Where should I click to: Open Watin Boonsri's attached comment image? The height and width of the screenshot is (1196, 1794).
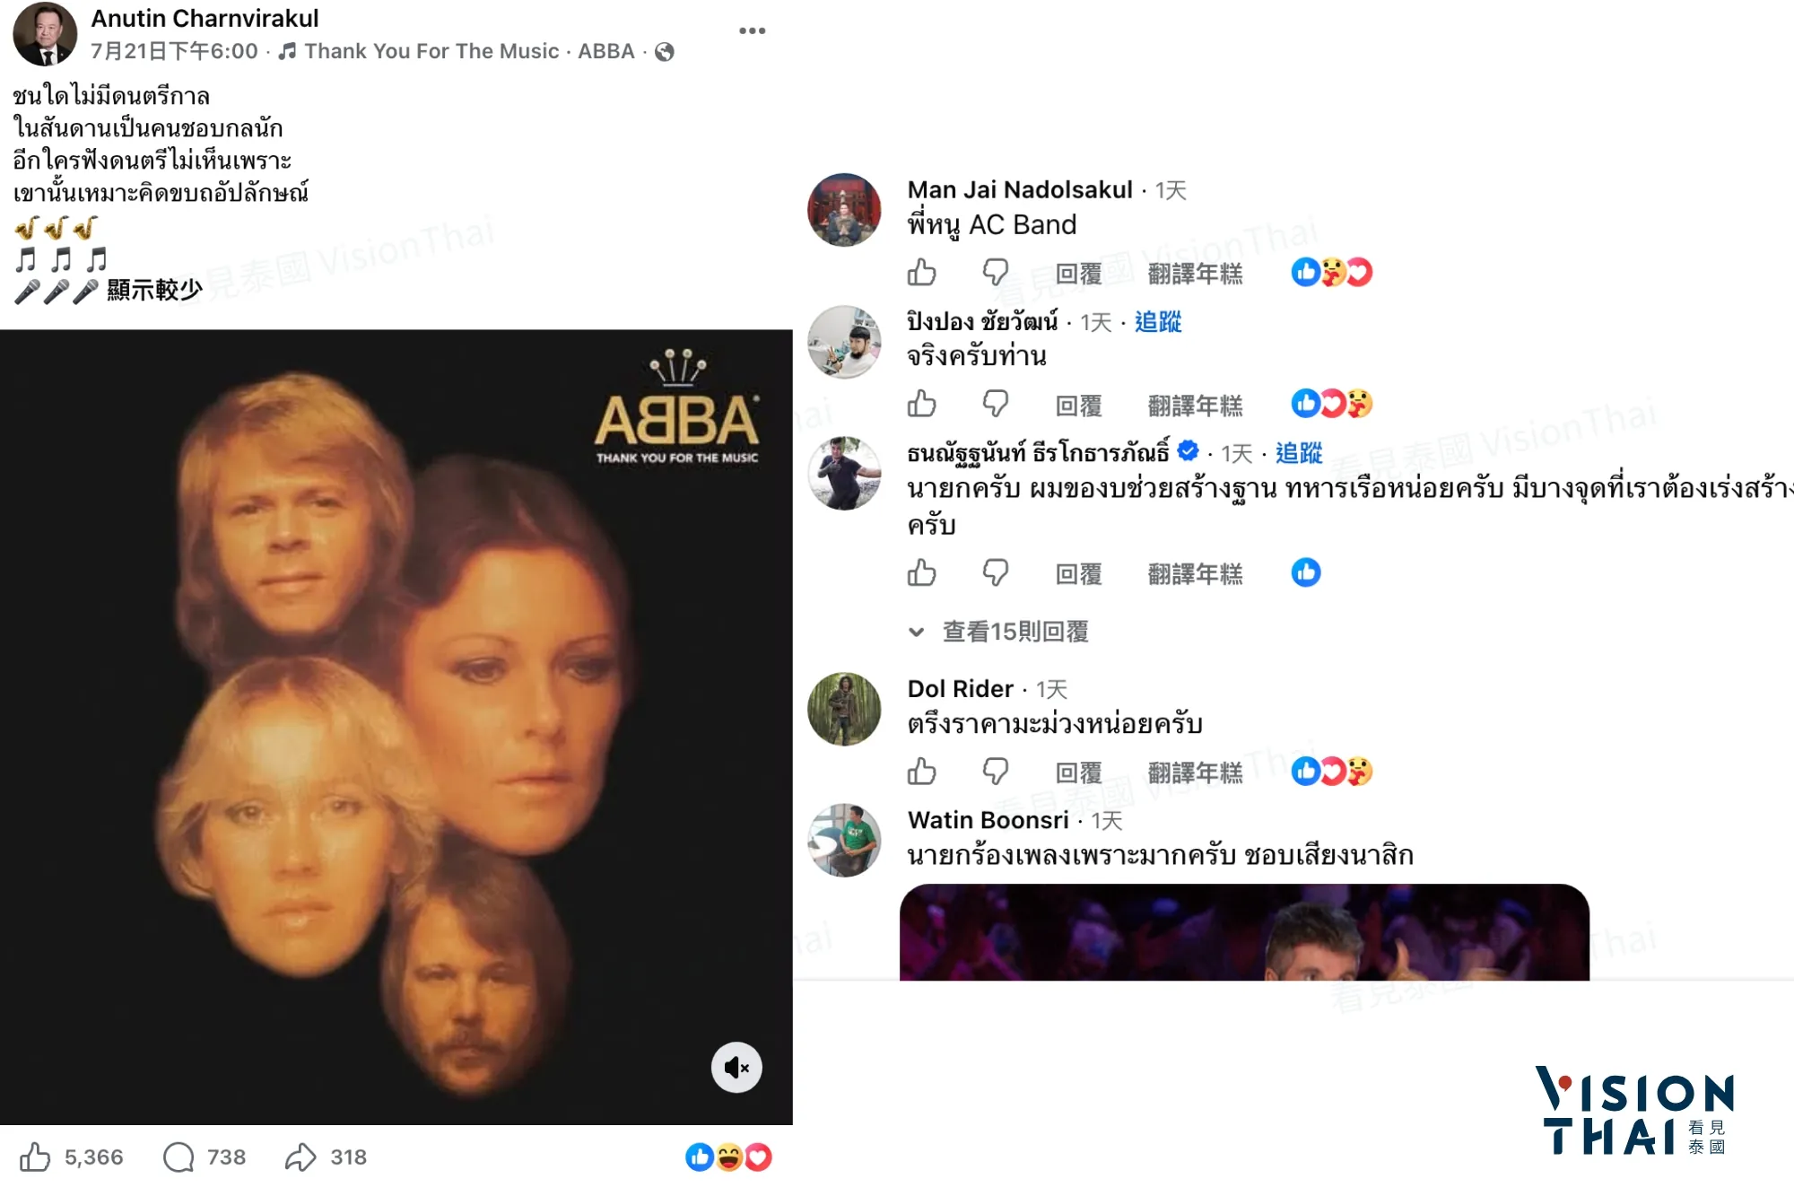(1244, 932)
